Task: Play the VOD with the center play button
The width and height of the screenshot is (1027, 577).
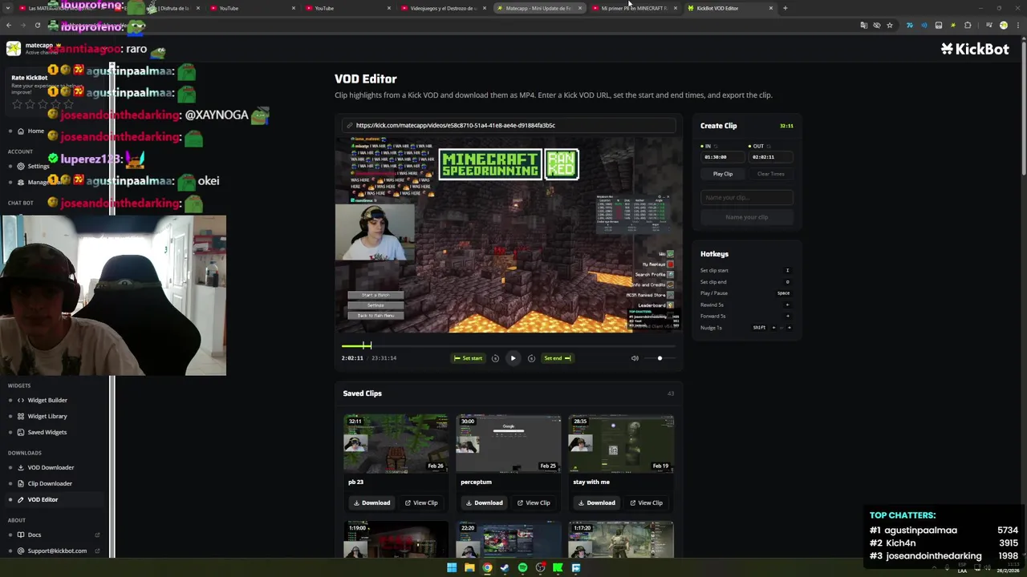Action: coord(513,358)
